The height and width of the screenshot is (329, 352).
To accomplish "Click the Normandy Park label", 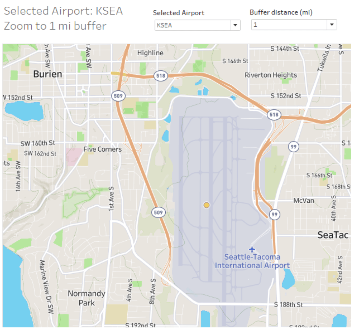I will click(x=87, y=298).
